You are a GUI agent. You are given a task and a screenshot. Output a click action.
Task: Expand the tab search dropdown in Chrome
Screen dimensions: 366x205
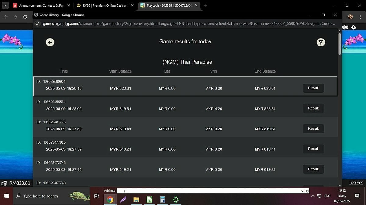pos(5,5)
